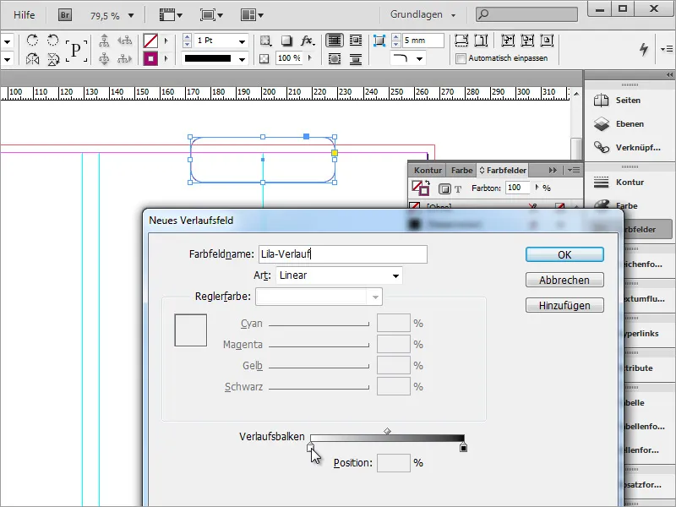The height and width of the screenshot is (507, 676).
Task: Open the zoom level dropdown 79,5 %
Action: pyautogui.click(x=131, y=15)
